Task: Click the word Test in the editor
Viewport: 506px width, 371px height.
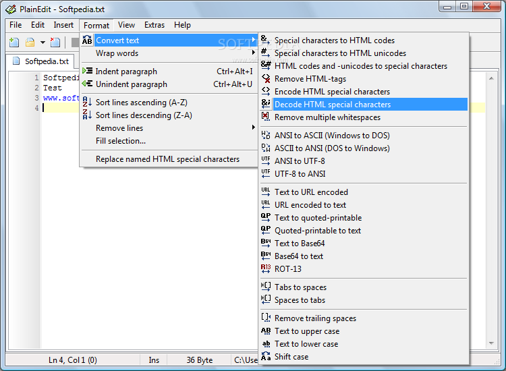Action: (x=52, y=88)
